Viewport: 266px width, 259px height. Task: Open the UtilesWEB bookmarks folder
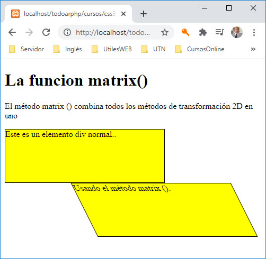coord(112,49)
